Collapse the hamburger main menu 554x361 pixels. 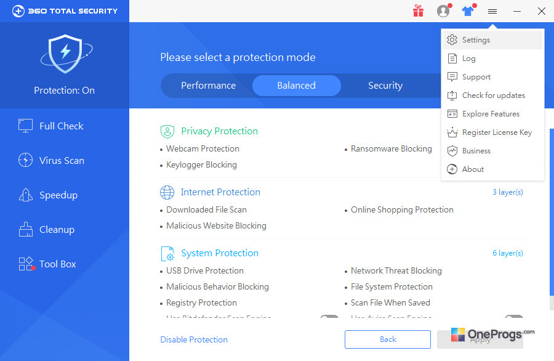(x=492, y=11)
